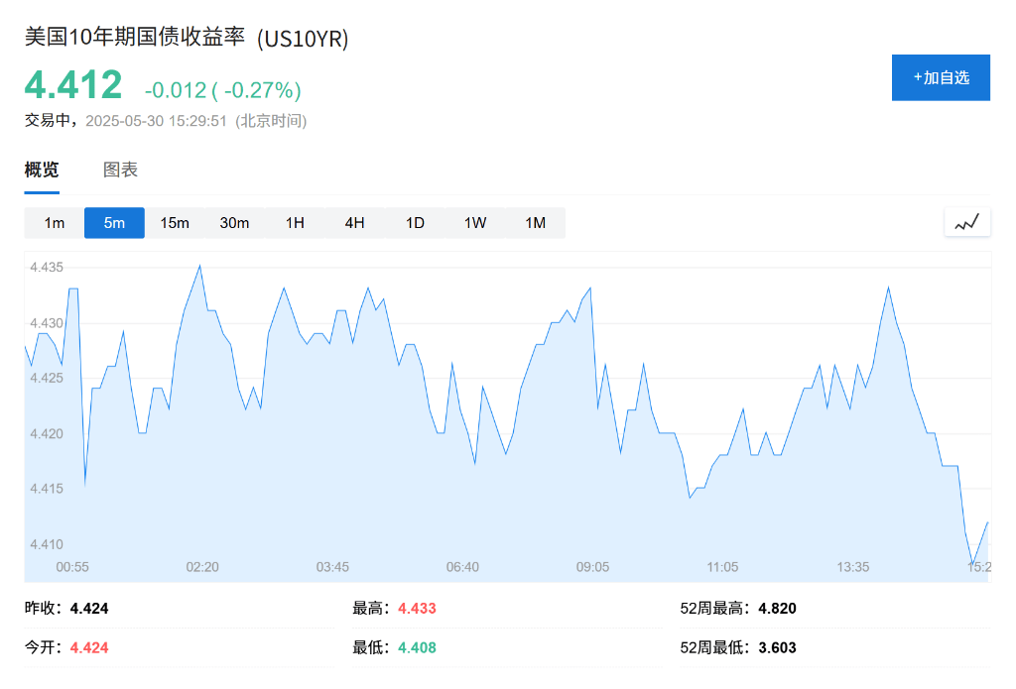Click the 02:20 time axis label

[x=202, y=567]
